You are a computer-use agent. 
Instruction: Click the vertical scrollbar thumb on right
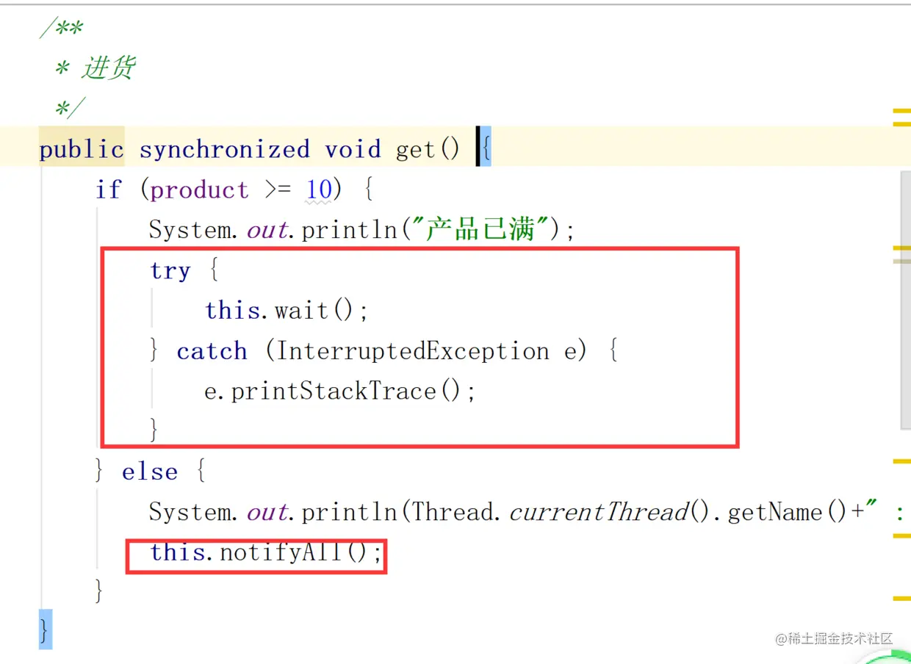click(905, 300)
